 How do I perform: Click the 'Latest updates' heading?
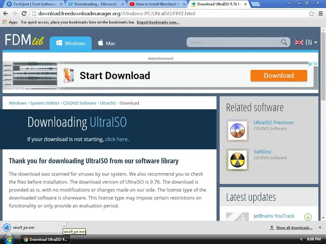click(x=251, y=197)
